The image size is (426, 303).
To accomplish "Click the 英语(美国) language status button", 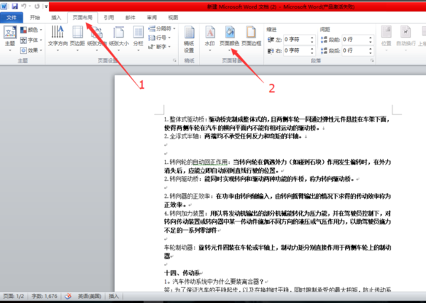I will coord(89,296).
